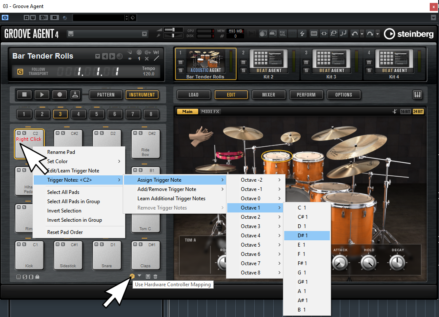Screen dimensions: 439x317
Task: Mute the Kit 4 slot
Action: point(369,62)
